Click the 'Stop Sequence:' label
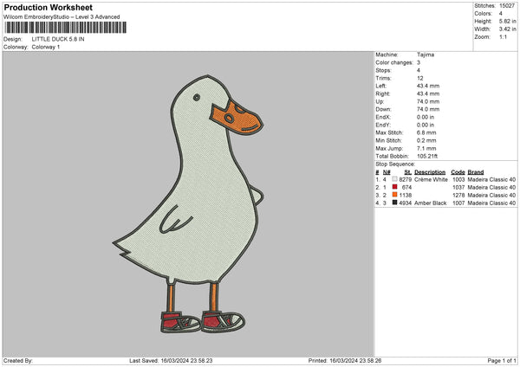The image size is (520, 367). click(x=395, y=164)
